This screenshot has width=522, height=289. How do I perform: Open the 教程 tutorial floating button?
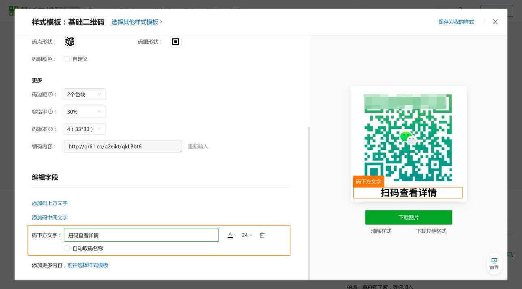[494, 263]
